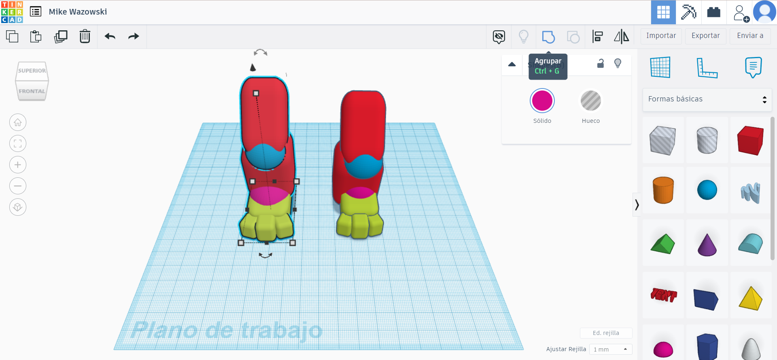Click the black height cone handle
This screenshot has width=777, height=360.
253,67
